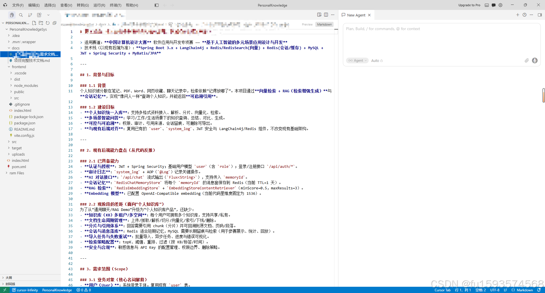Collapse the PERSONALKN... workspace section
The height and width of the screenshot is (293, 545).
[x=16, y=23]
